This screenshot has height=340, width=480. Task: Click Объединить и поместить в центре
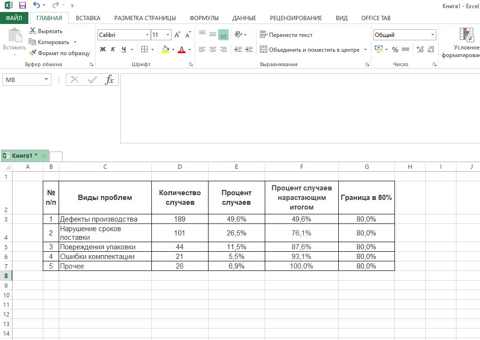[309, 49]
